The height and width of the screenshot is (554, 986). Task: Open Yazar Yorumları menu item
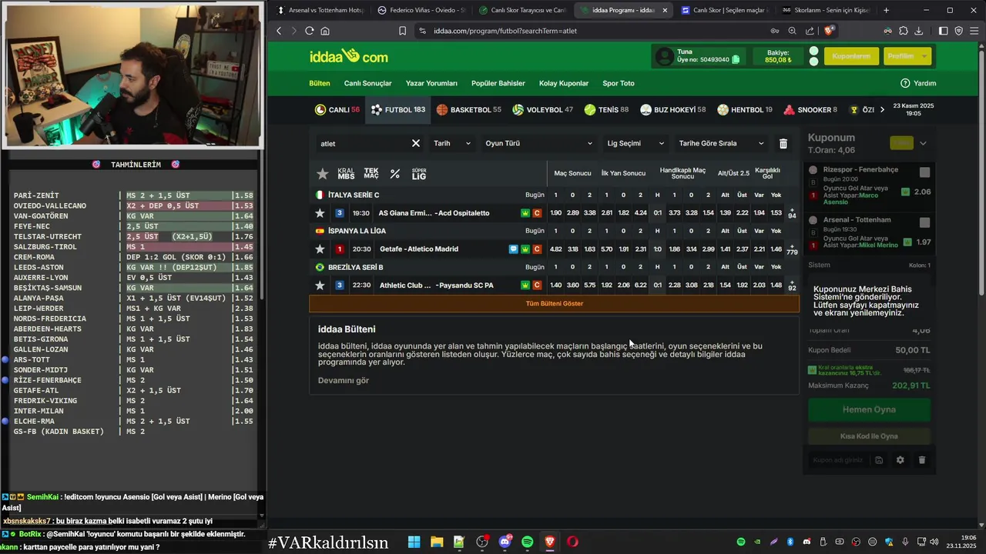coord(431,83)
